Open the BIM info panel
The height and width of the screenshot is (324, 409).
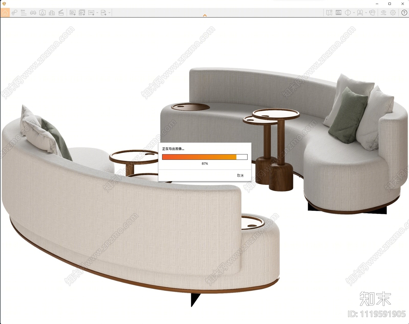pos(24,13)
